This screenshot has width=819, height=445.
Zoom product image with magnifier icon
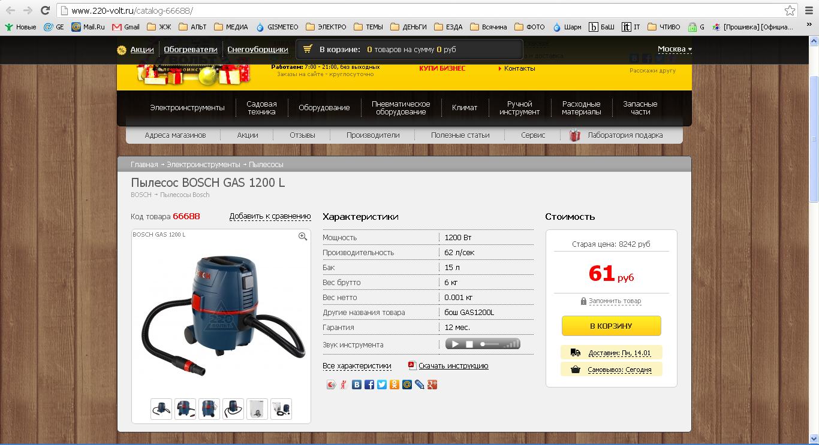click(x=303, y=237)
